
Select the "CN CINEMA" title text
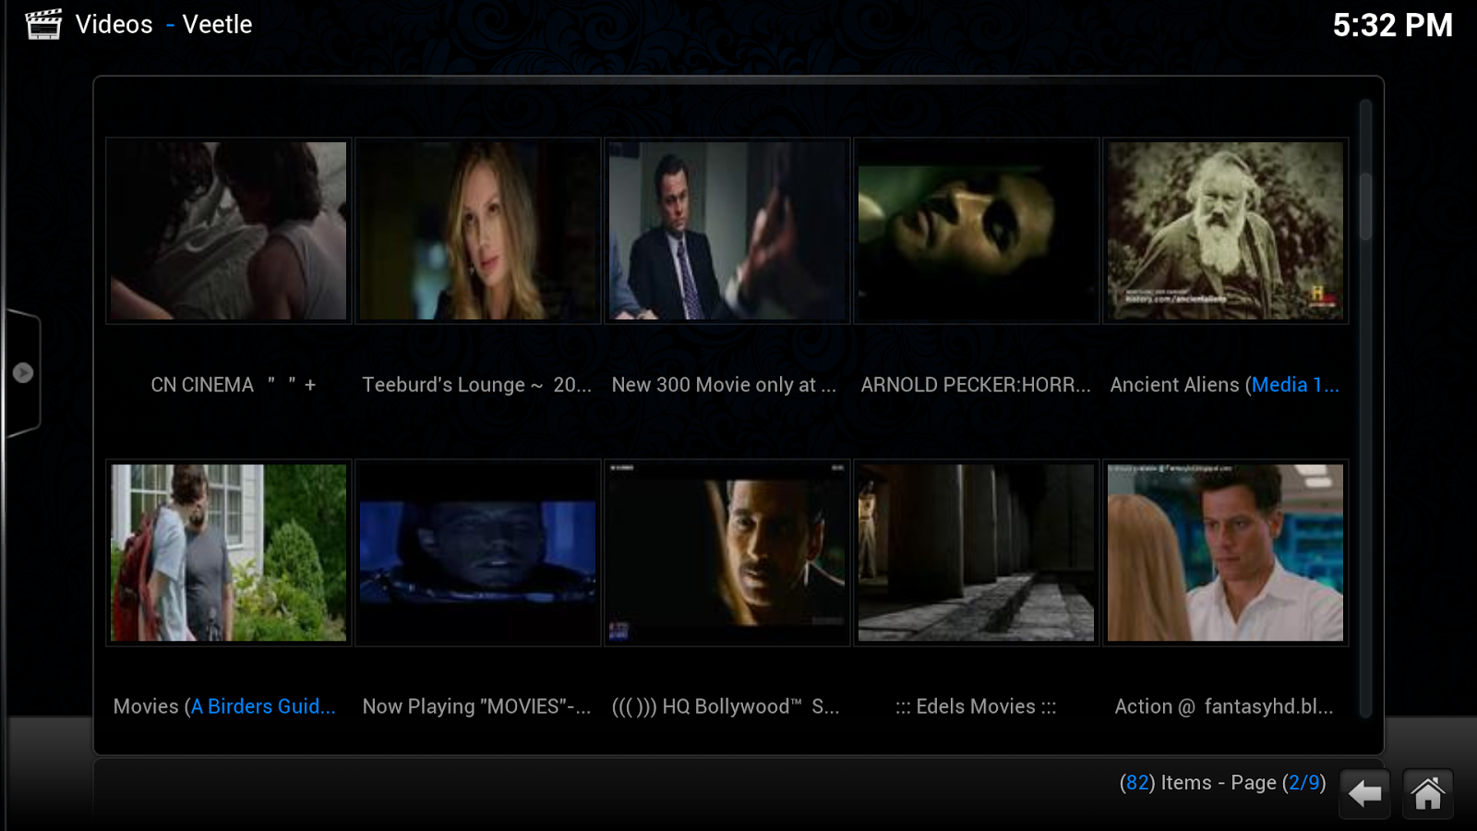click(202, 385)
